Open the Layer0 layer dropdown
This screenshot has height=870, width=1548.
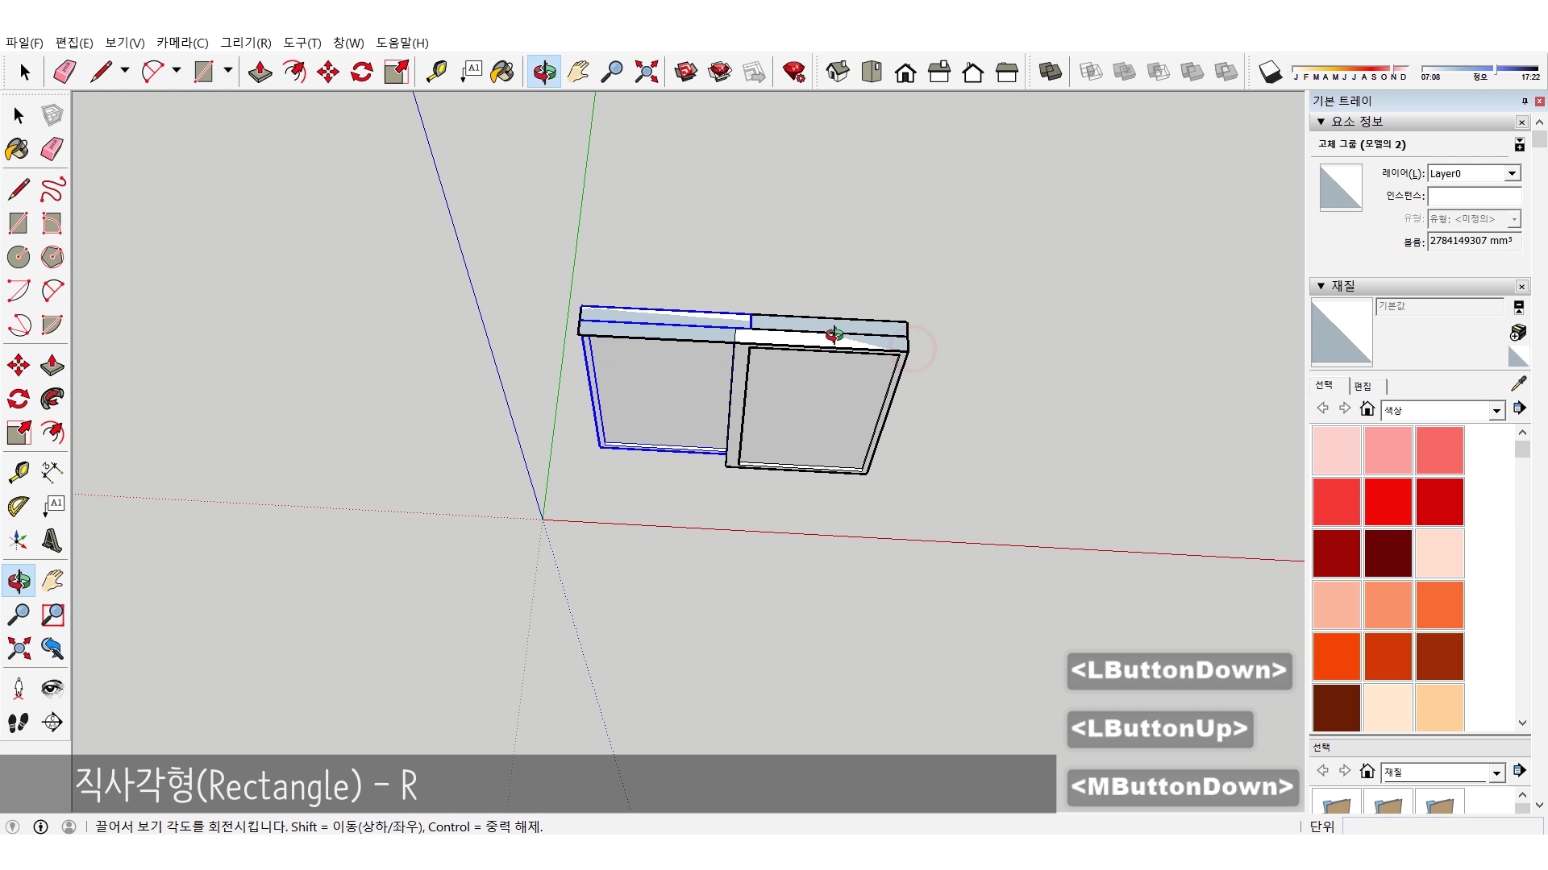[x=1512, y=173]
